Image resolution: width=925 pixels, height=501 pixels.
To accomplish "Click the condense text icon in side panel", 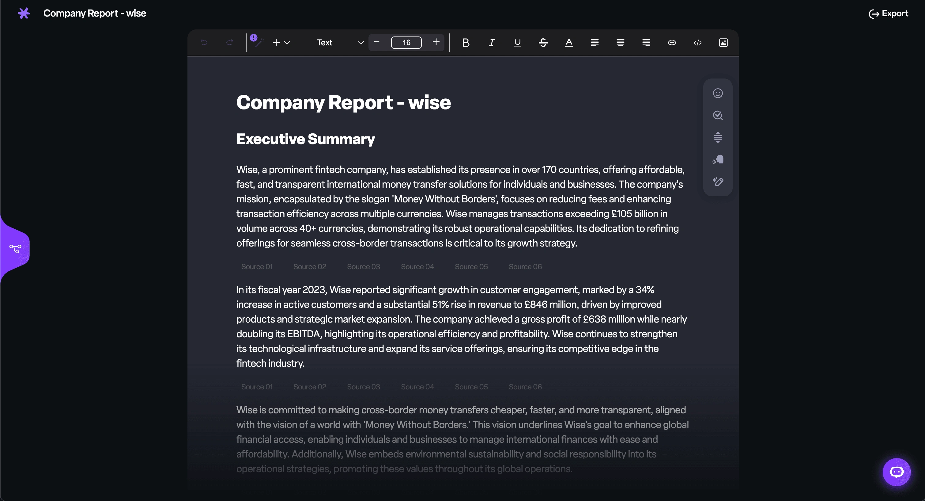I will [x=718, y=137].
